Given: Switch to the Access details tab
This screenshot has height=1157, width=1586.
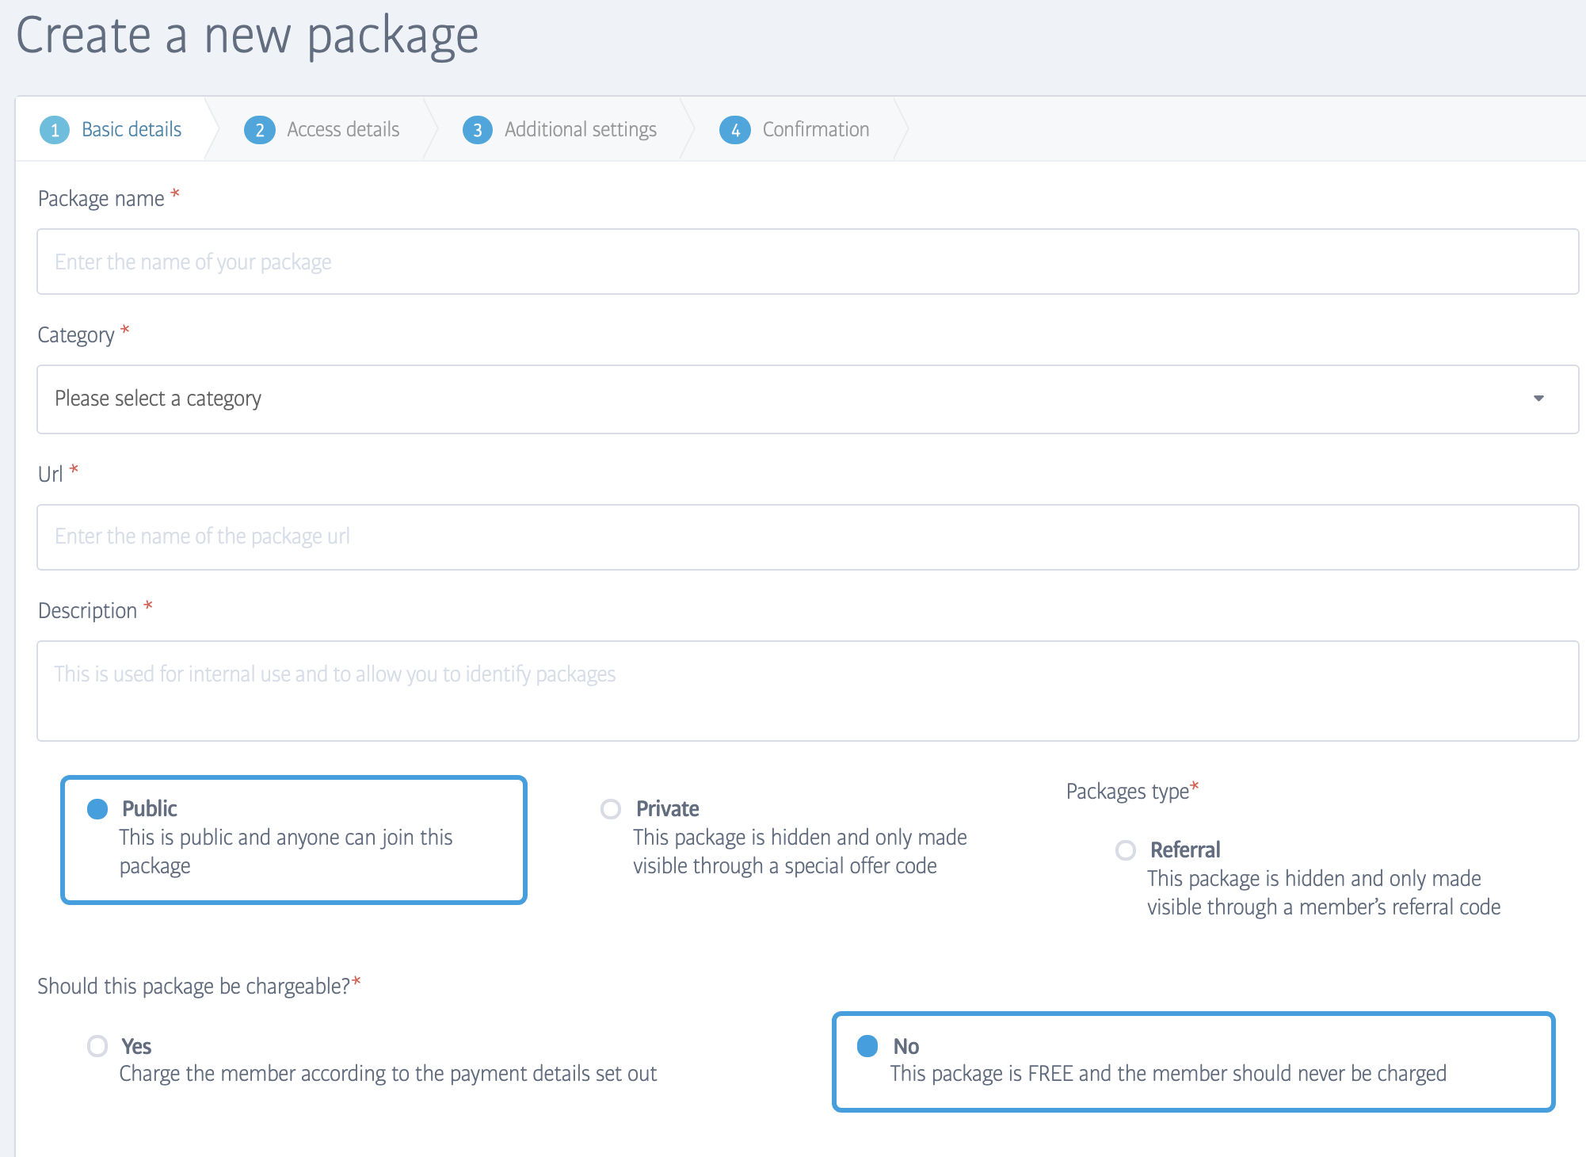Looking at the screenshot, I should [x=342, y=130].
